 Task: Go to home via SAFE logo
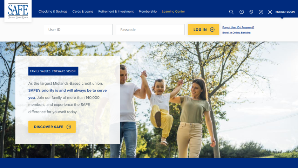point(18,11)
